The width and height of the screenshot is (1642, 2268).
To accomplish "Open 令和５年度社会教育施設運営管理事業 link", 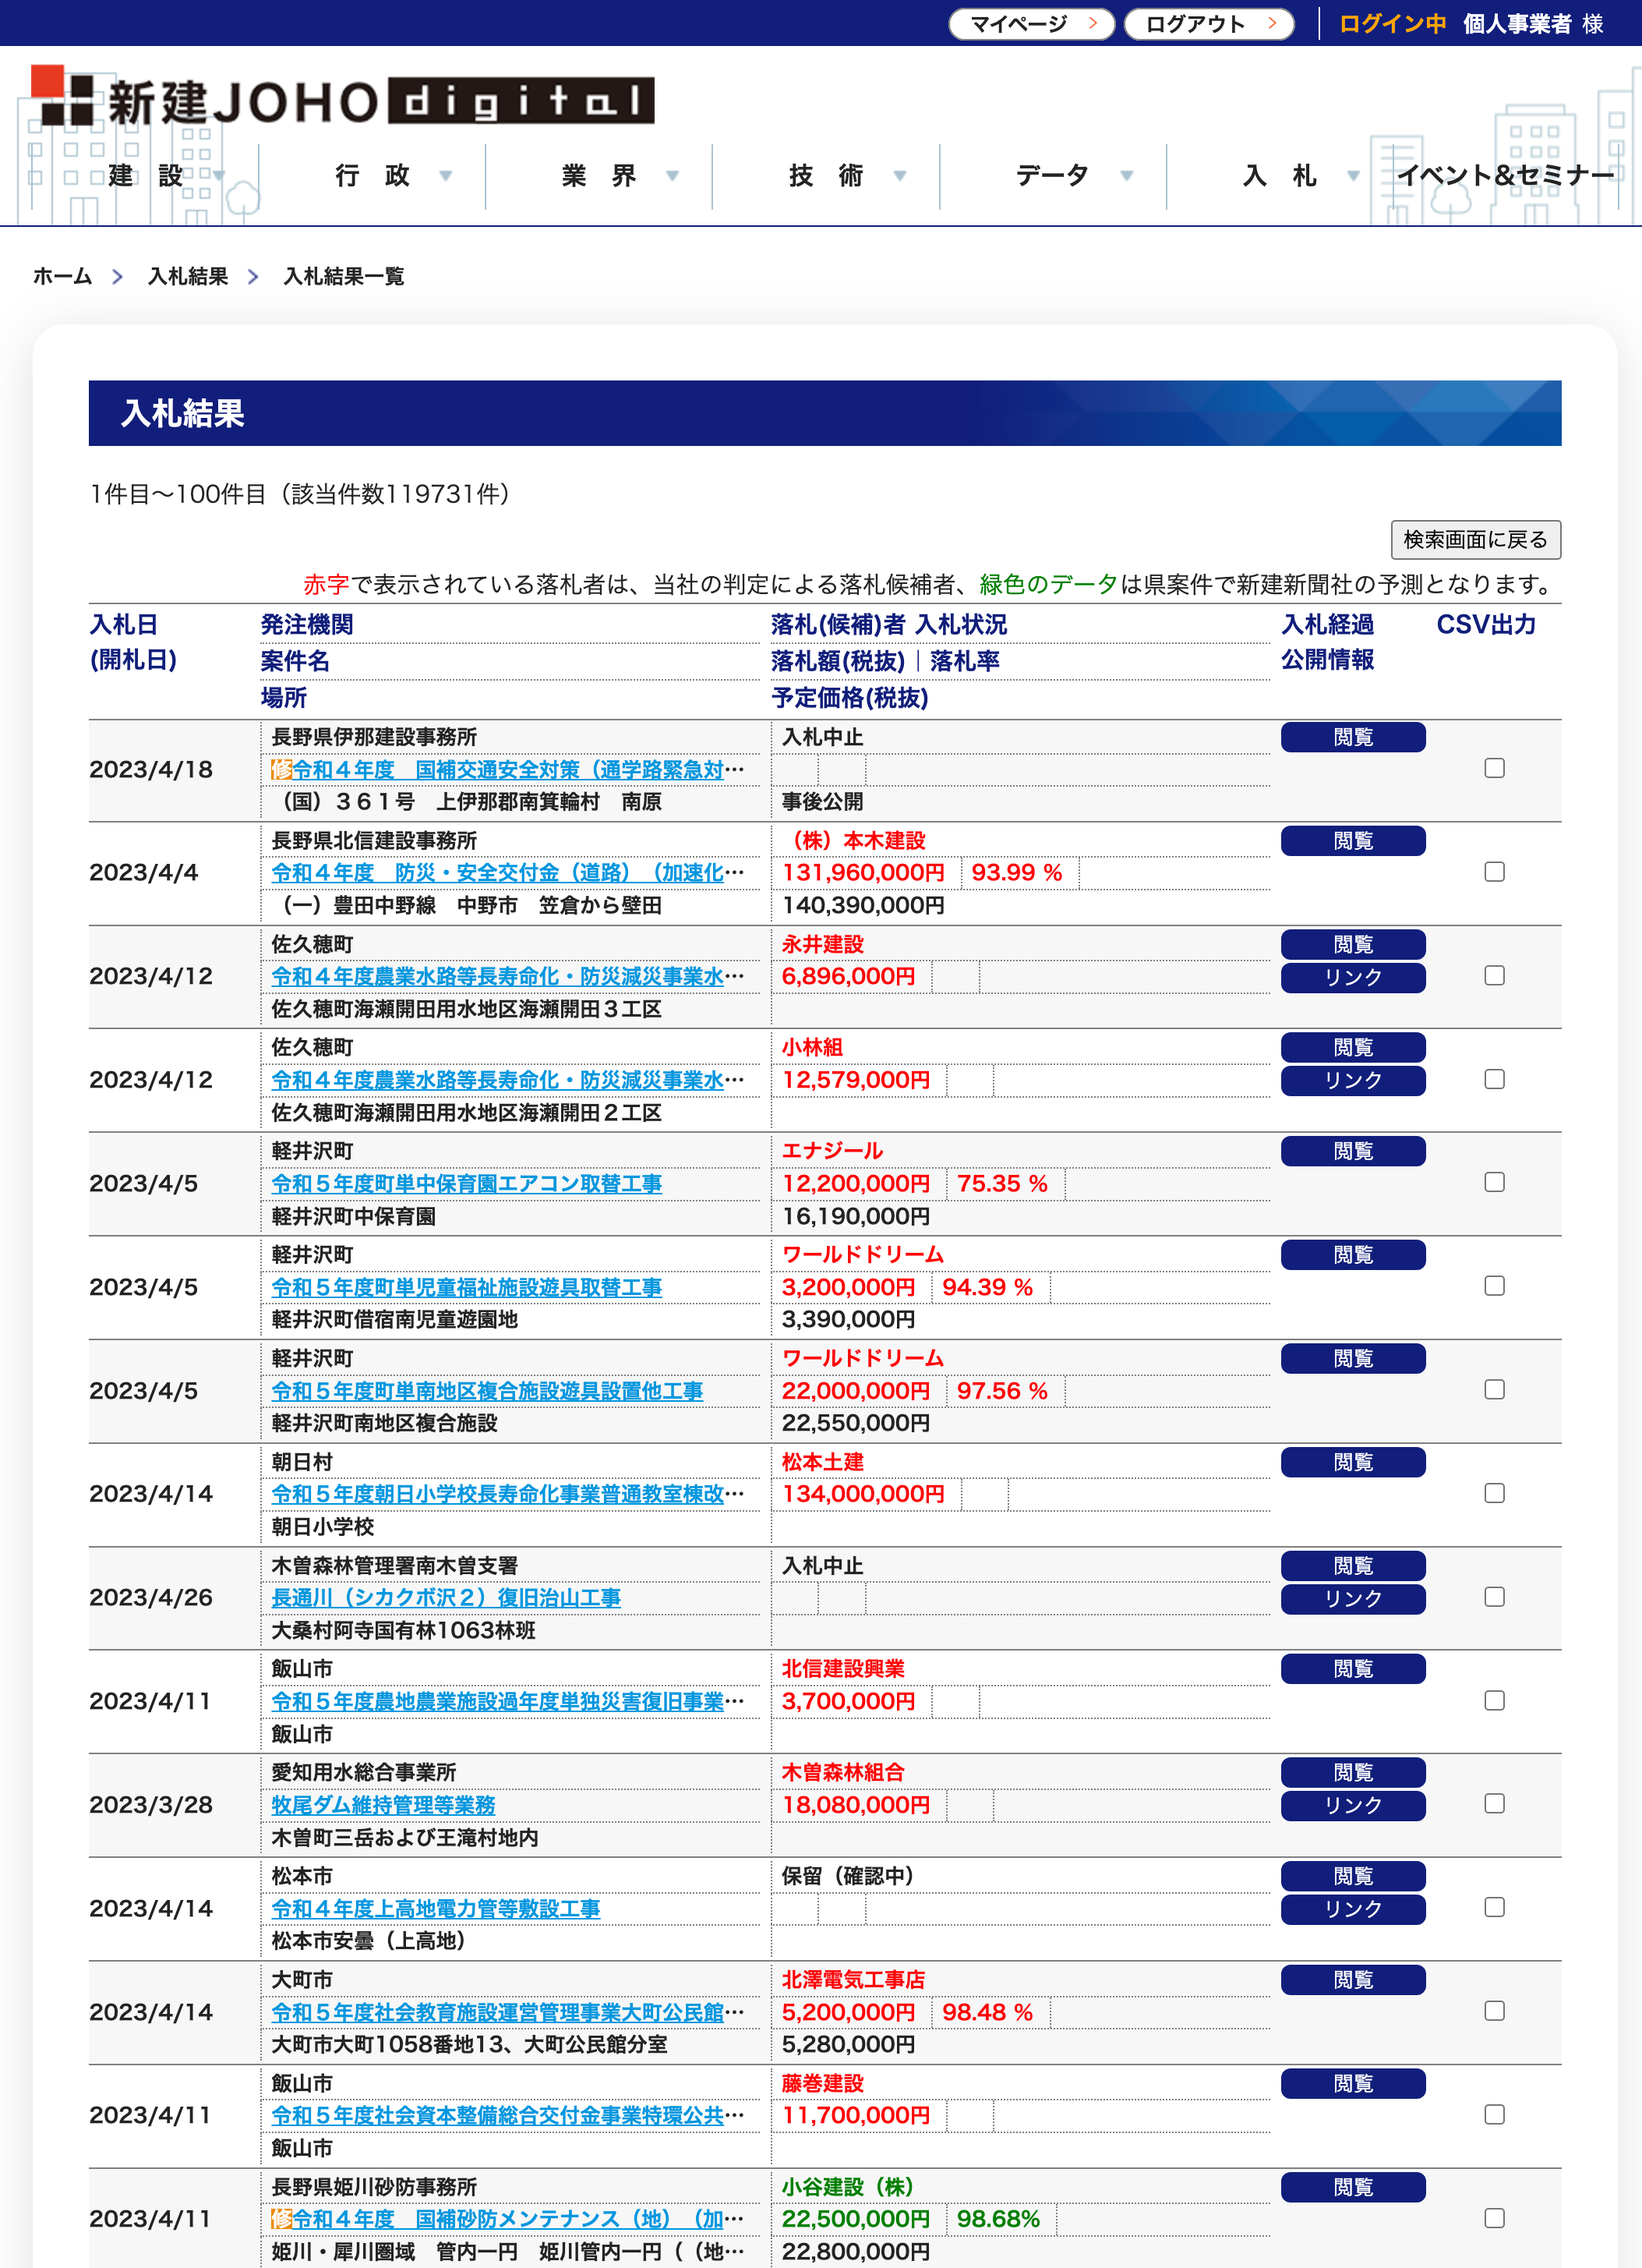I will point(507,2012).
